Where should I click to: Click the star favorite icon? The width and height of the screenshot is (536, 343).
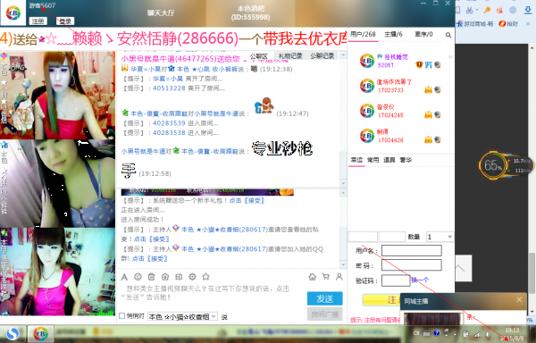205,277
